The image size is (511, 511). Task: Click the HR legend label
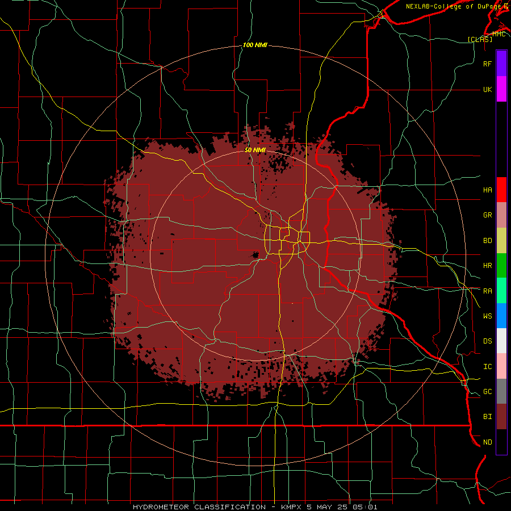coord(488,266)
